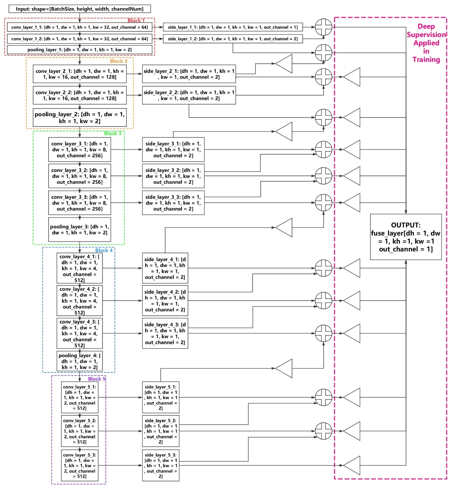Image resolution: width=461 pixels, height=489 pixels.
Task: Select the summation circle aligned with side_layer_2_1
Action: (x=323, y=77)
